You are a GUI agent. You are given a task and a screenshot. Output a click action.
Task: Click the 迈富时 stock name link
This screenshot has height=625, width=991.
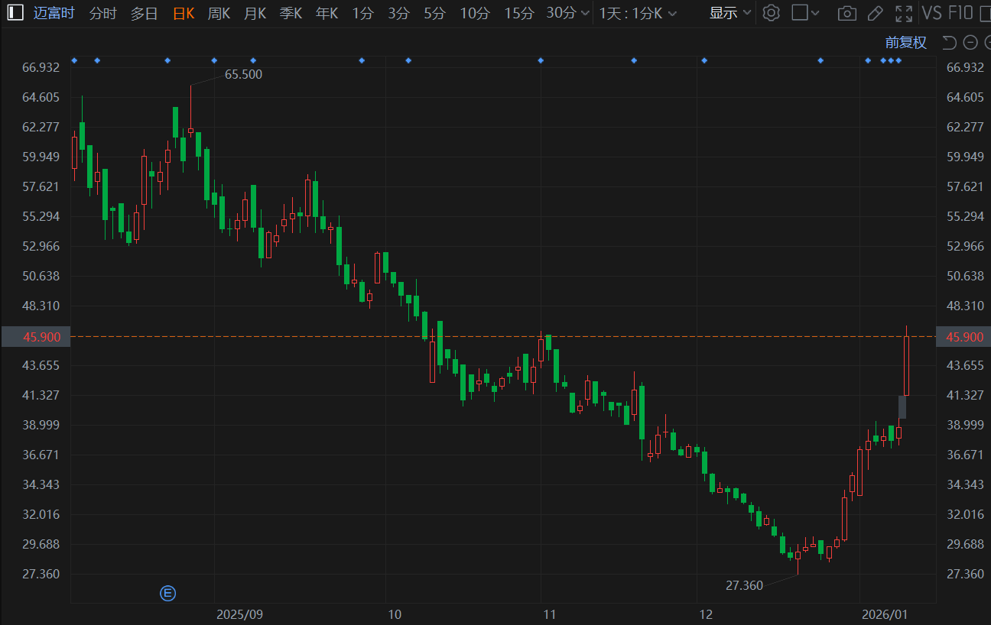[x=54, y=13]
